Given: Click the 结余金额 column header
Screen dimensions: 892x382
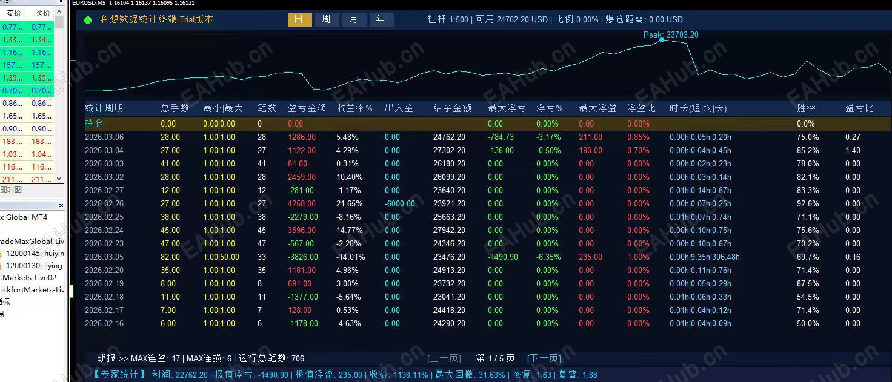Looking at the screenshot, I should [452, 108].
